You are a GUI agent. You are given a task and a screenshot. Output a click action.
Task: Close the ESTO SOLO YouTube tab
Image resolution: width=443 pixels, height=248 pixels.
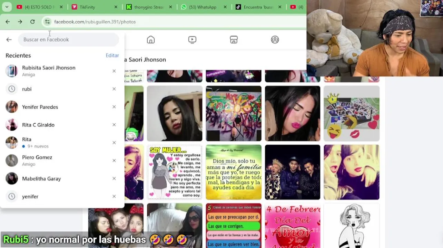[x=61, y=7]
